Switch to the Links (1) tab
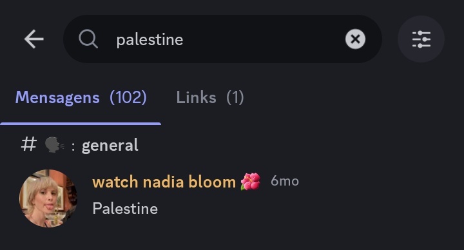 click(x=210, y=97)
